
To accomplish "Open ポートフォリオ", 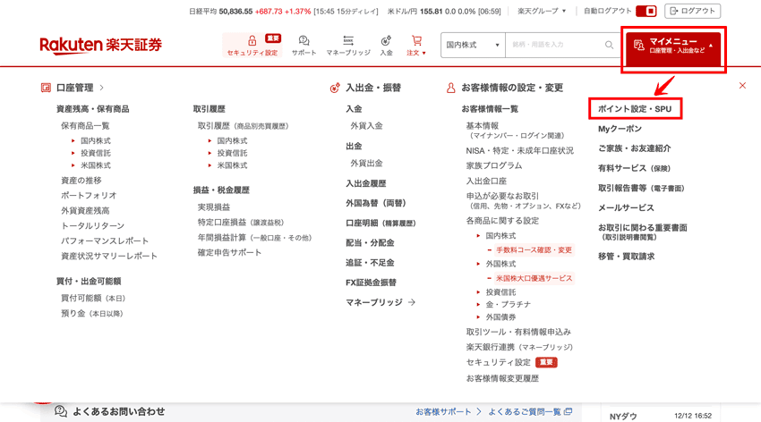I will pyautogui.click(x=89, y=196).
